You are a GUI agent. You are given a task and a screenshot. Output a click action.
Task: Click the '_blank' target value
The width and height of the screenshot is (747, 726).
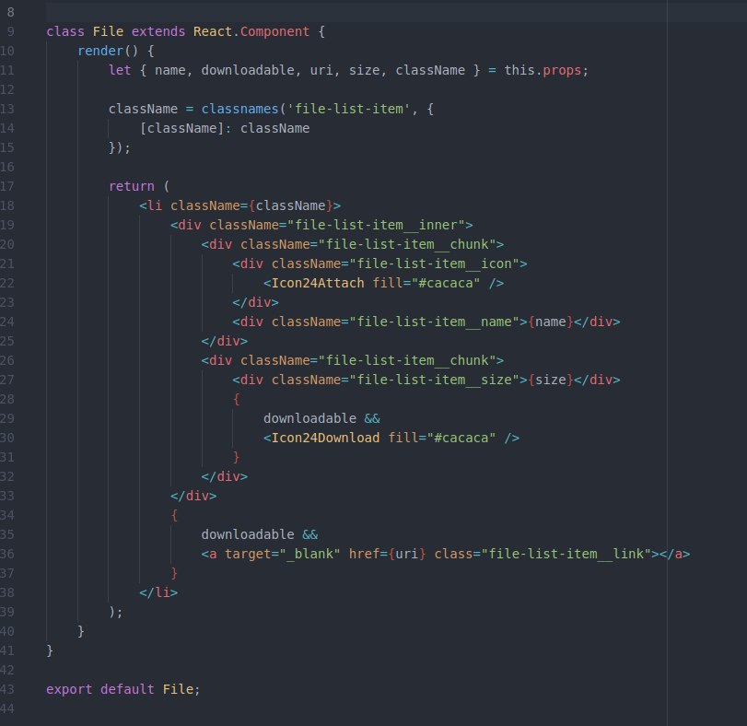point(309,554)
